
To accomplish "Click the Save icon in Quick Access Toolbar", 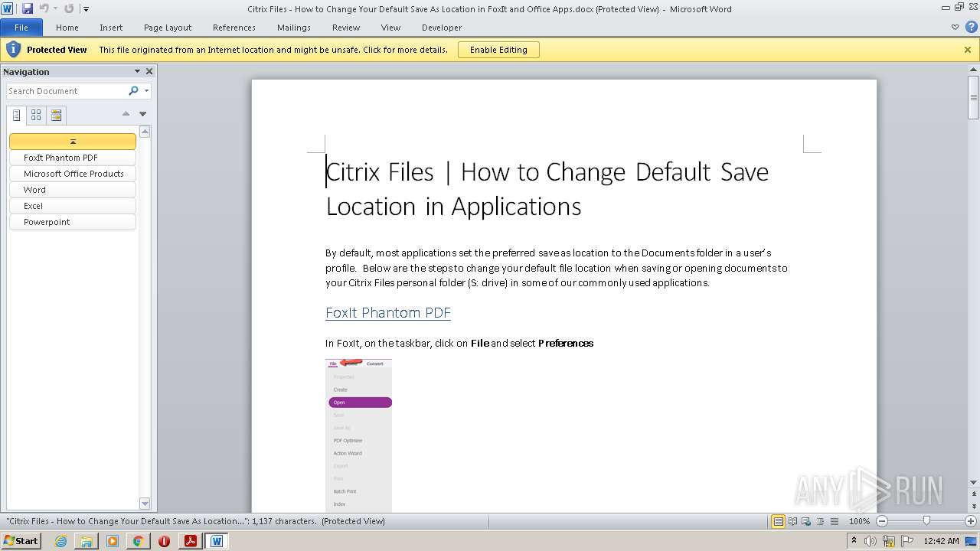I will coord(28,8).
